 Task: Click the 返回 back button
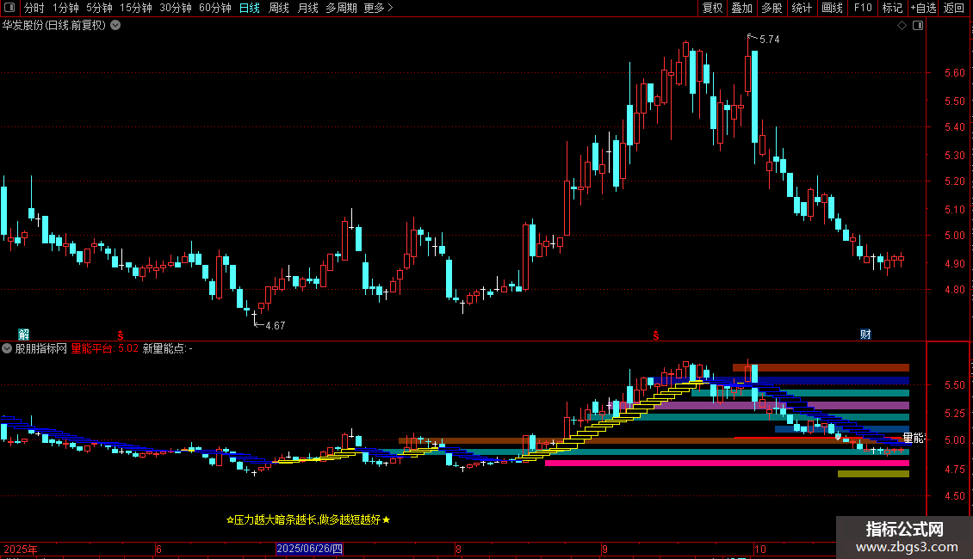(x=954, y=8)
